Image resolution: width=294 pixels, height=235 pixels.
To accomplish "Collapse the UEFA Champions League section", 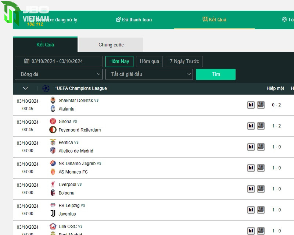I will (x=25, y=88).
